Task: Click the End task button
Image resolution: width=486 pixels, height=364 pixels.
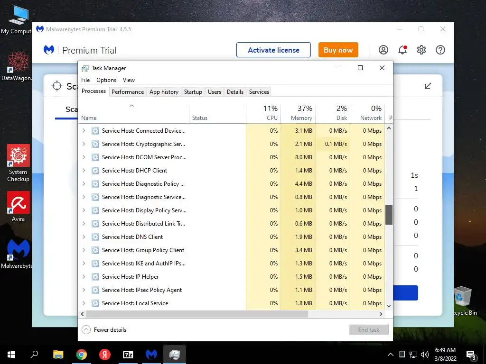Action: click(x=369, y=330)
